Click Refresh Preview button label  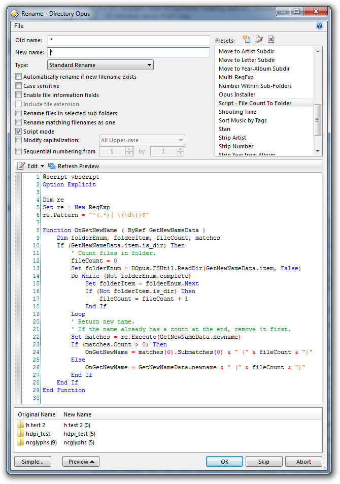[x=78, y=166]
